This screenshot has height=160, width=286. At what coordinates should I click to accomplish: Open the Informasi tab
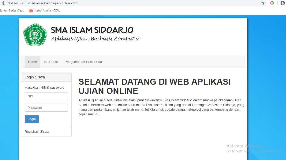(51, 62)
